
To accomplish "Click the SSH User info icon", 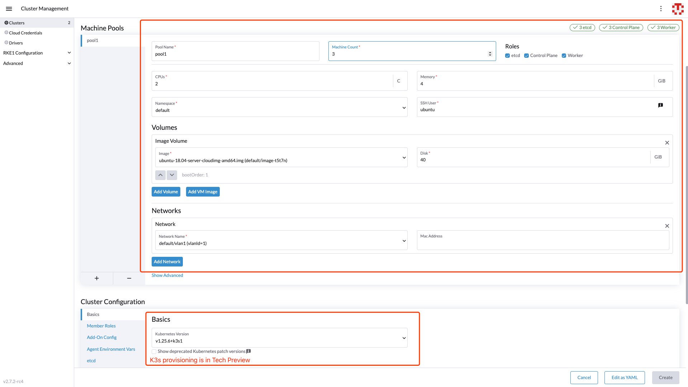I will [660, 105].
